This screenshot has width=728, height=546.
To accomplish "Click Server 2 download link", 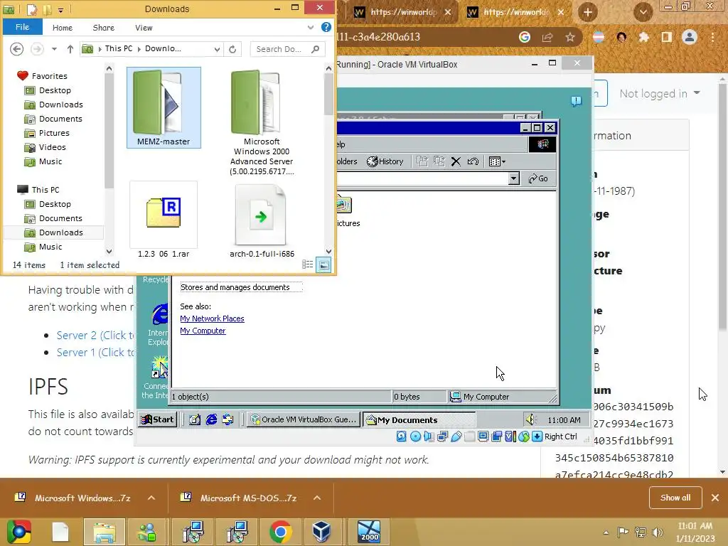I will (95, 336).
